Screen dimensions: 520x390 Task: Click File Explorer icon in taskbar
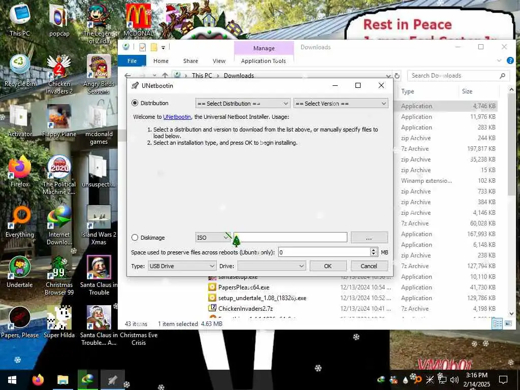click(62, 380)
